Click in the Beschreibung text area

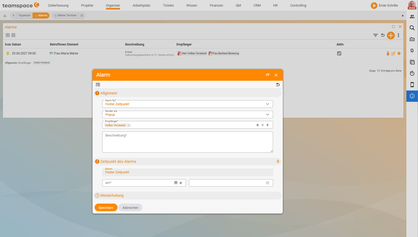(187, 142)
